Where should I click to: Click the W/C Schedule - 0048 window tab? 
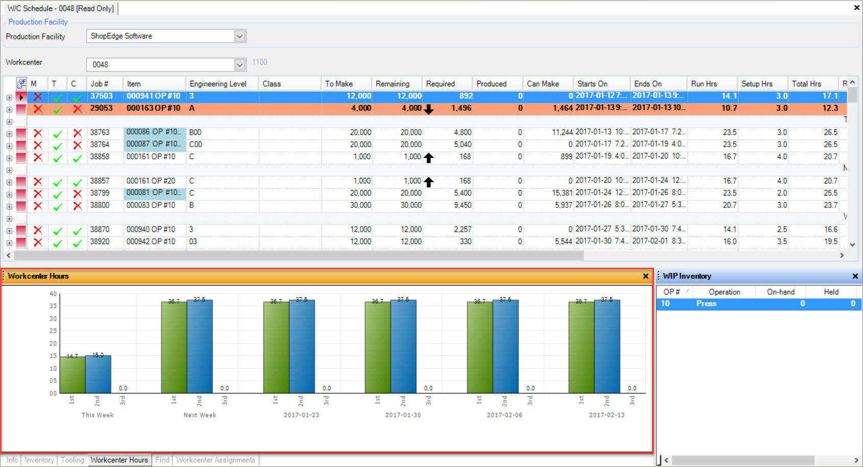(61, 8)
